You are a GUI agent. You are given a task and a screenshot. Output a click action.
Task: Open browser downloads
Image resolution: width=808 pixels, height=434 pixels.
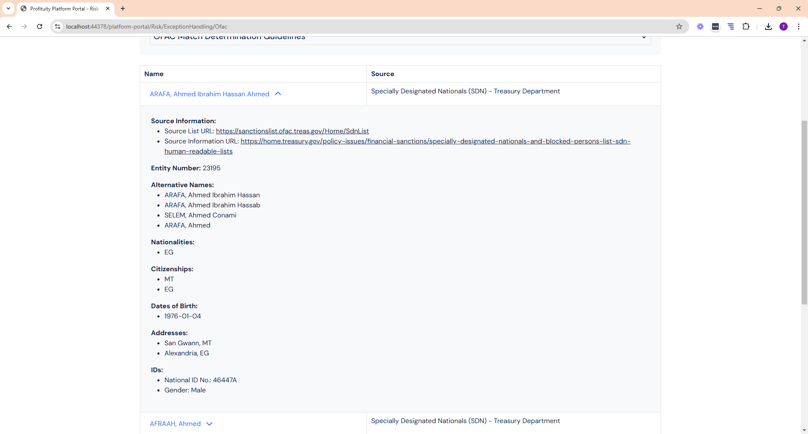[x=768, y=26]
